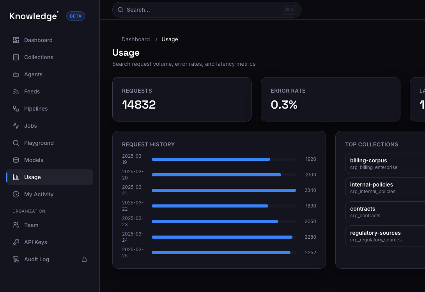Click the lock icon beside Audit Log
Screen dimensions: 425x292
[x=84, y=259]
